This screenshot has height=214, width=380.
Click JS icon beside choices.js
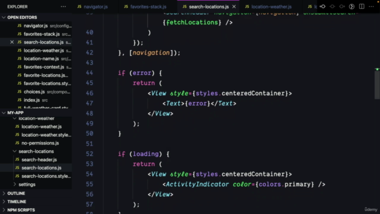(x=20, y=92)
